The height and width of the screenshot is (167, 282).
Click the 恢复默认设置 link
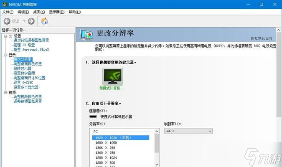pos(261,38)
